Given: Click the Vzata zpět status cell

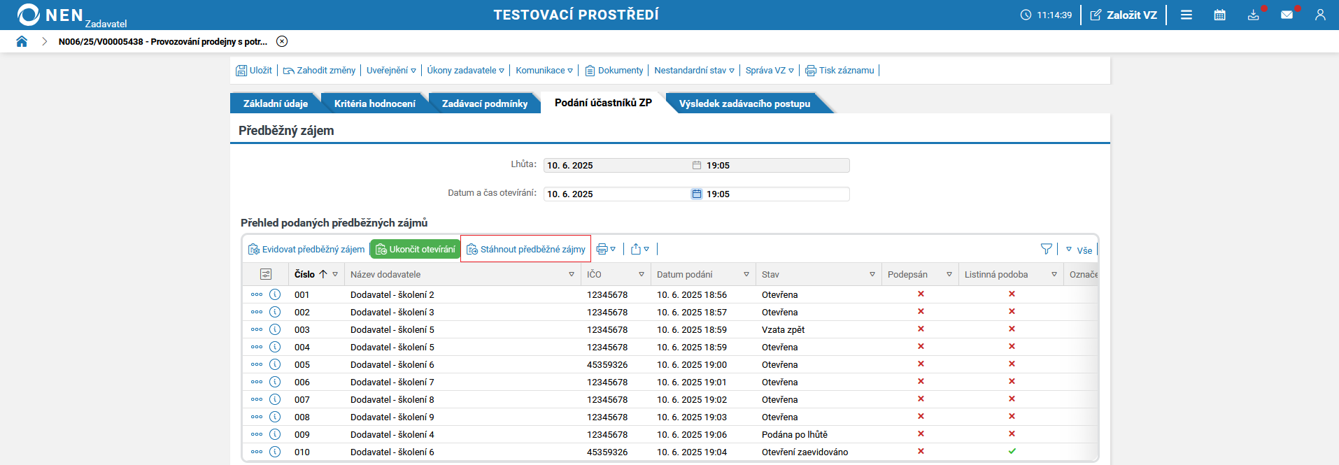Looking at the screenshot, I should (x=783, y=329).
